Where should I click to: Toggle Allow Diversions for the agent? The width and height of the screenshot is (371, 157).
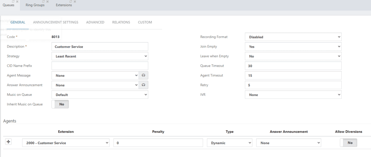click(x=349, y=143)
